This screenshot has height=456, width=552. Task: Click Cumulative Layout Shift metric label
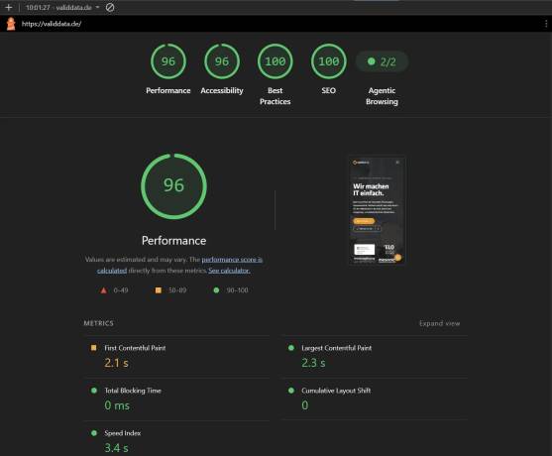(336, 391)
